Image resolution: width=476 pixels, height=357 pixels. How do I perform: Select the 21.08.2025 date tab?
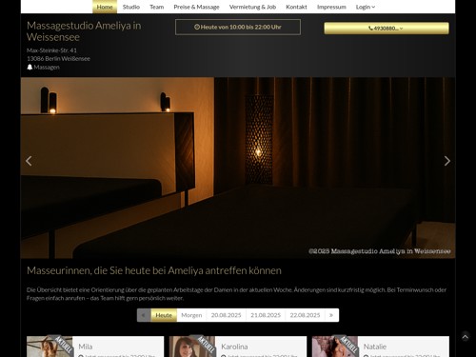(x=266, y=315)
